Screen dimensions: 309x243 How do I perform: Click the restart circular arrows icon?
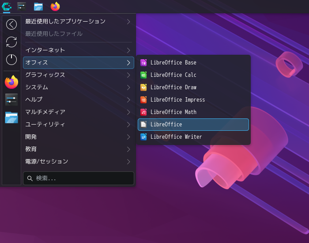[x=11, y=42]
